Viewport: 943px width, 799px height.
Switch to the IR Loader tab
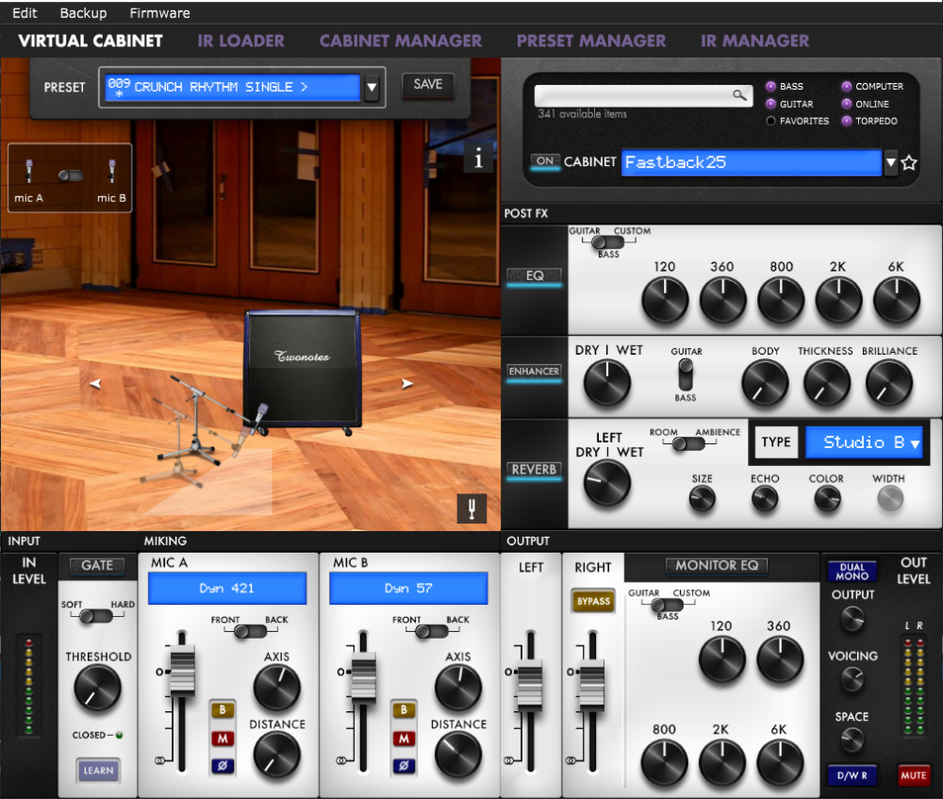[240, 41]
